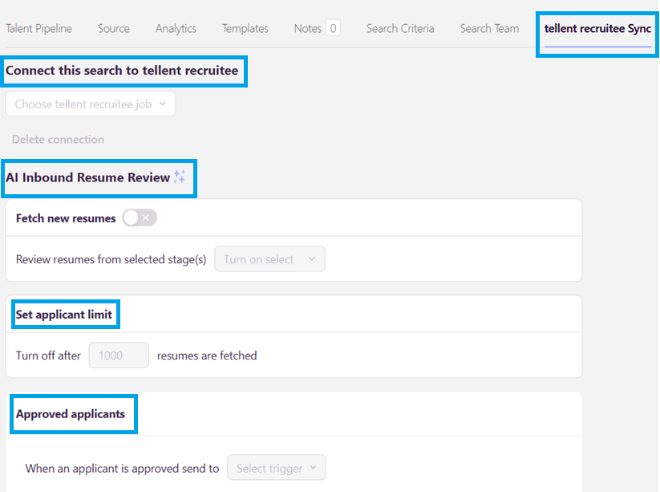This screenshot has height=492, width=660.
Task: Go to the Templates tab
Action: [245, 29]
